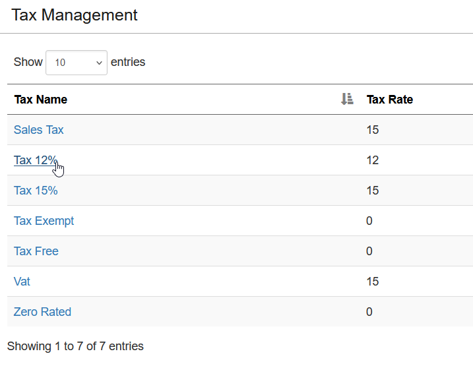Click the rate value in Vat row

pos(373,282)
